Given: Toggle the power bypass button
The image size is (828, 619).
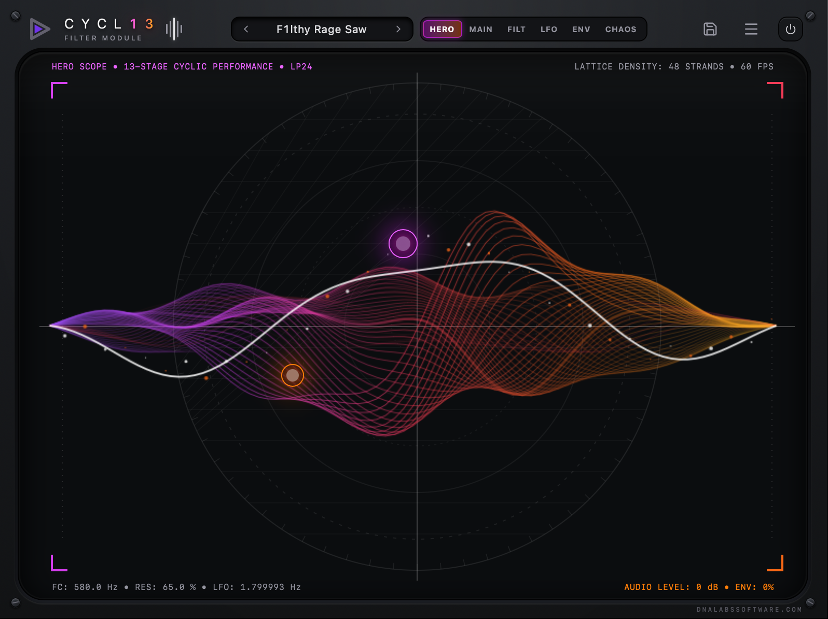Looking at the screenshot, I should (x=790, y=29).
